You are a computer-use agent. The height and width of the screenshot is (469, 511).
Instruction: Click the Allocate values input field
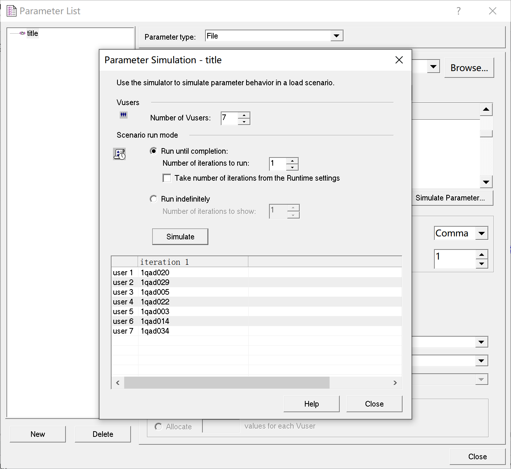coord(221,426)
